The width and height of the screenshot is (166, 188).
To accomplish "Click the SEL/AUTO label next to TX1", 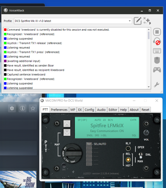I will pos(100,144).
